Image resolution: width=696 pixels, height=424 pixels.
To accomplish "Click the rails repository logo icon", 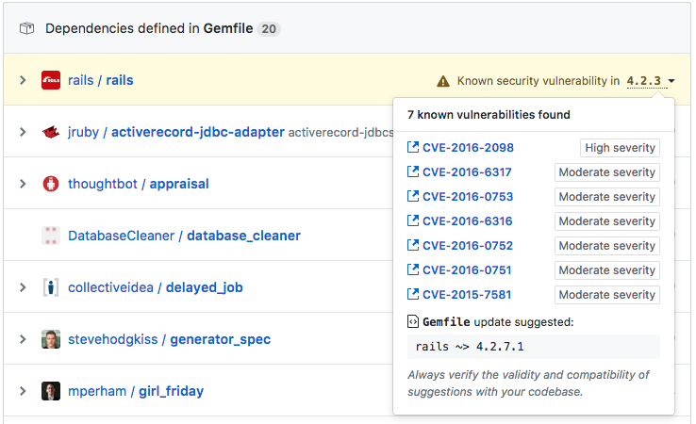I will [51, 80].
